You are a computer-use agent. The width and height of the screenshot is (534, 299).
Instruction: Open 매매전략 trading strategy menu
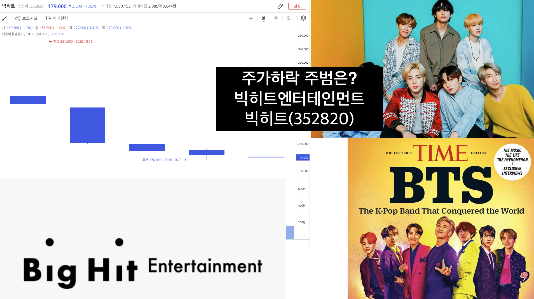tap(57, 18)
